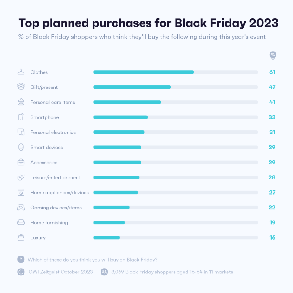
Task: Click the Clothes progress bar
Action: point(175,72)
